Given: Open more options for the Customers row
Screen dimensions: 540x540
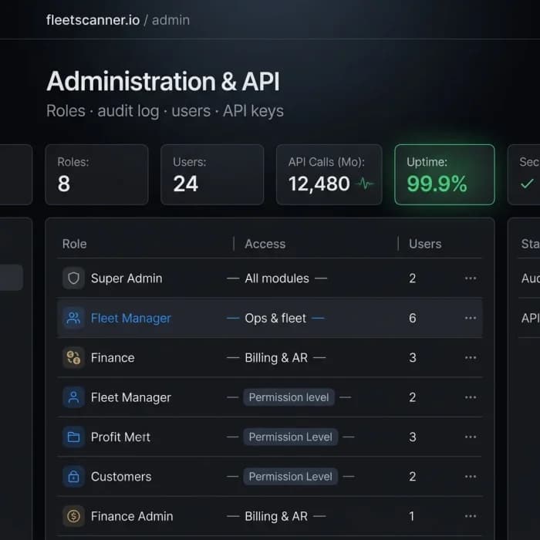Looking at the screenshot, I should pos(471,476).
